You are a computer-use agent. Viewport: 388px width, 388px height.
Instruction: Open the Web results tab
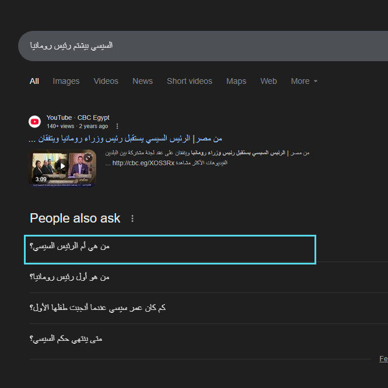268,81
